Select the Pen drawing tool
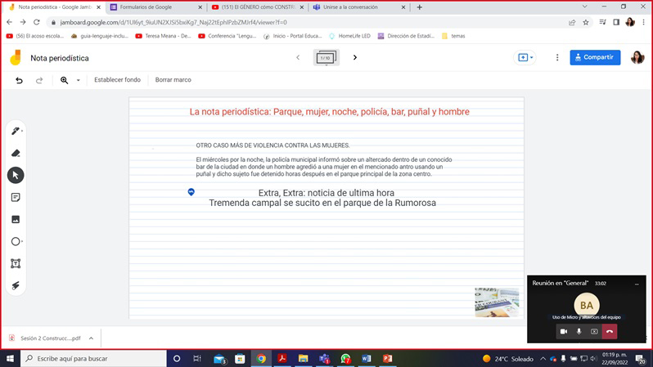Screen dimensions: 653x367 16,131
